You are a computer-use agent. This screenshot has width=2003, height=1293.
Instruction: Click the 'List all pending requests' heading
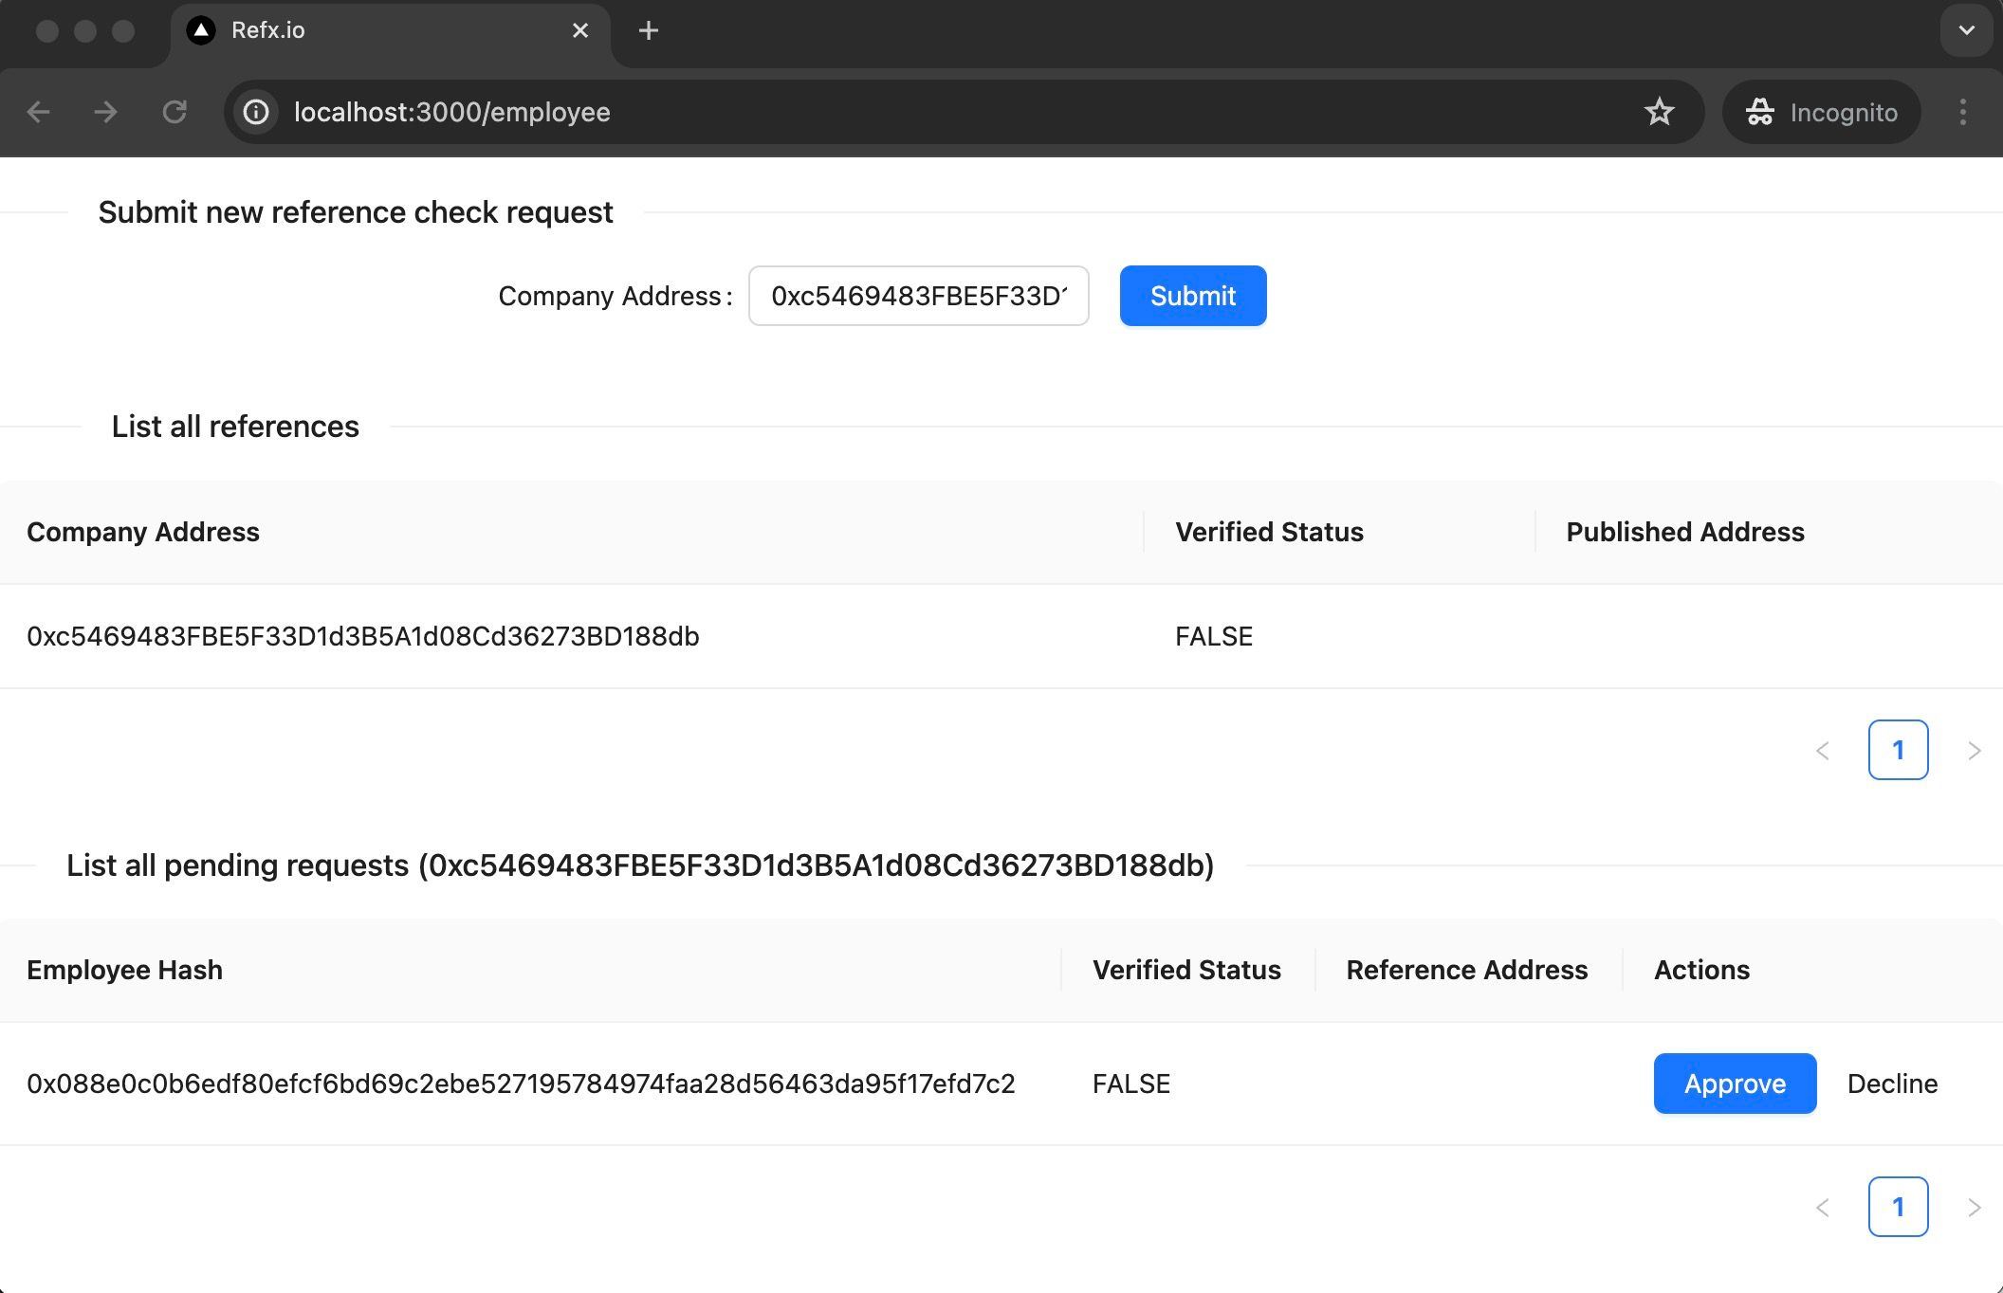640,865
